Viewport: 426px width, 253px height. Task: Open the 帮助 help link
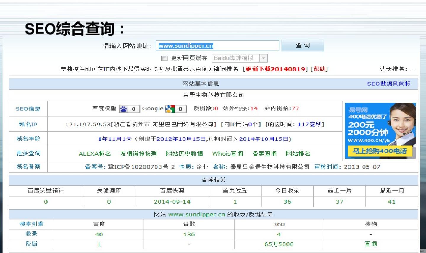[x=319, y=69]
